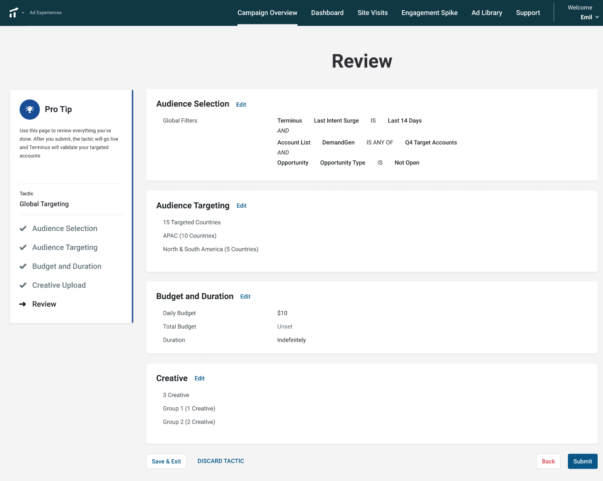Click the Last 14 Days value
This screenshot has height=481, width=603.
[405, 120]
